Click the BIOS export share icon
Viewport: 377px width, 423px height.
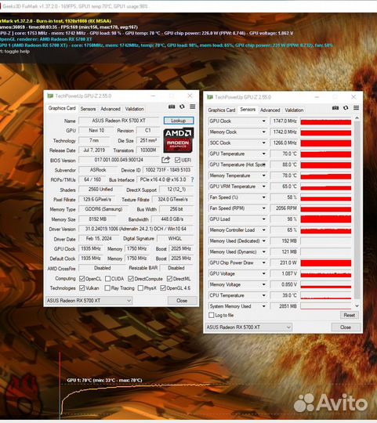(165, 160)
